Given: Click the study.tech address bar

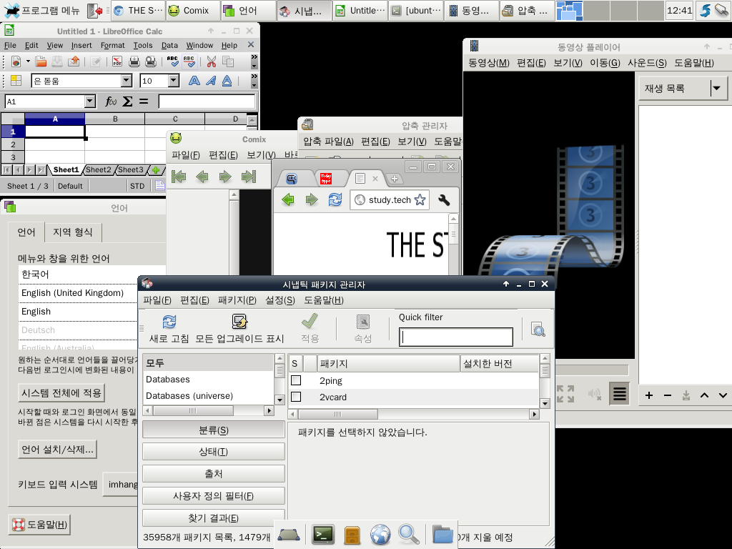Looking at the screenshot, I should coord(390,200).
